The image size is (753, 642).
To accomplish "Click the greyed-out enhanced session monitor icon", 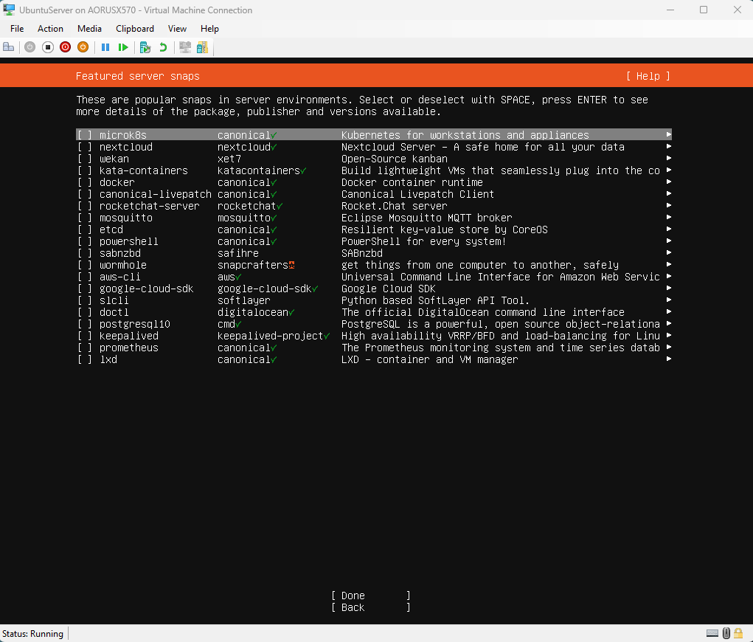I will (185, 47).
